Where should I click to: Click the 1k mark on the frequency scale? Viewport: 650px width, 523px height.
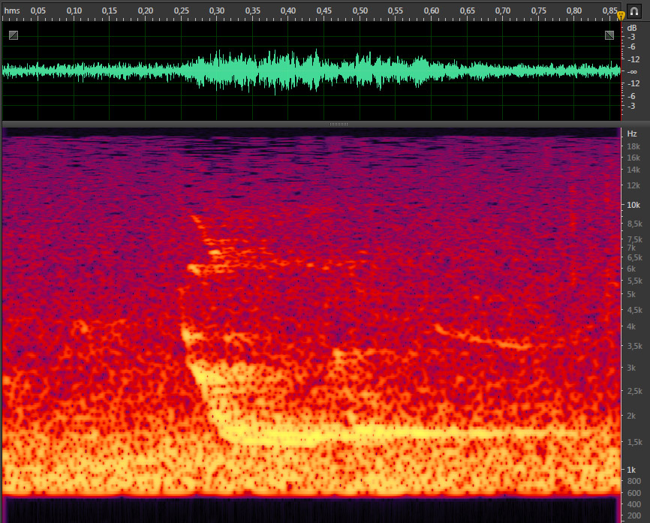631,470
